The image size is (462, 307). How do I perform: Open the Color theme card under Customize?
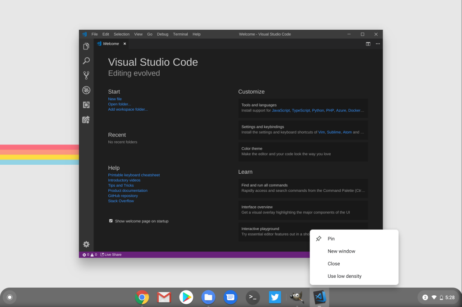[x=303, y=151]
